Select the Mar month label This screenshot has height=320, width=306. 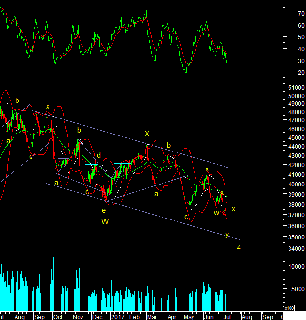152,317
